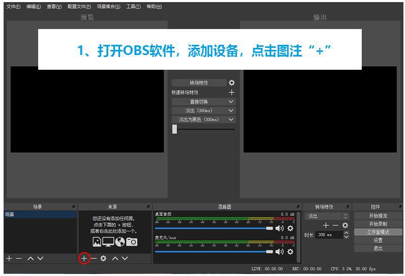405x276 pixels.
Task: Click Start Recording button
Action: [x=378, y=224]
